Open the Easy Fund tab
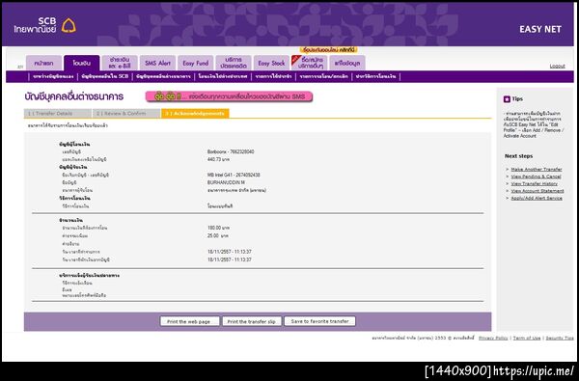The image size is (579, 381). (x=196, y=63)
